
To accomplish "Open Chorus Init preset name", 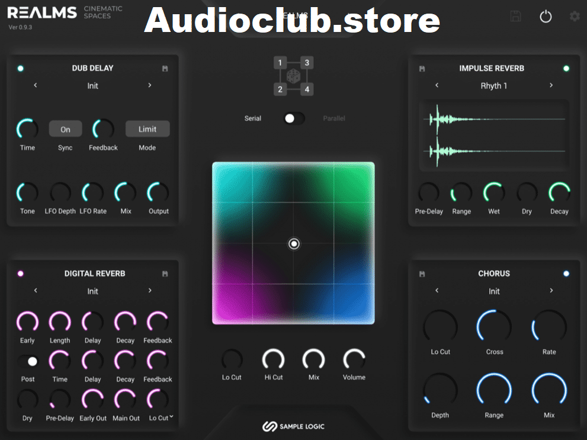I will pos(494,291).
